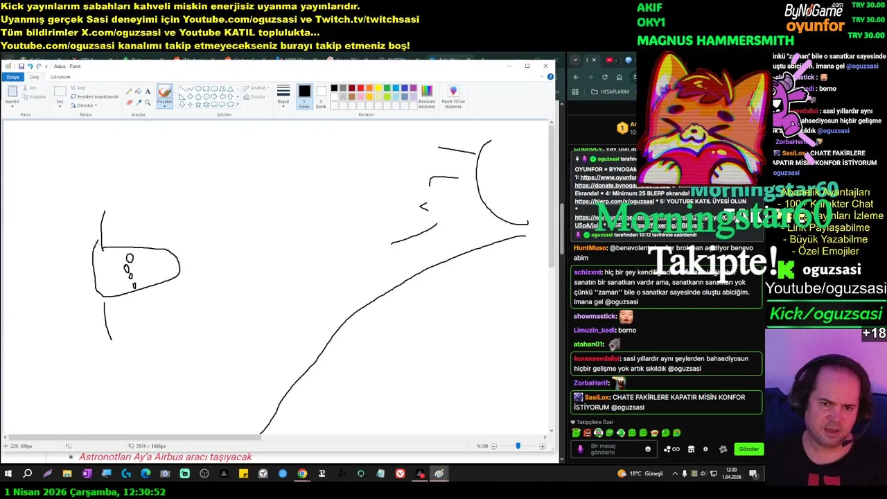This screenshot has width=887, height=499.
Task: Open Paint Help question mark icon
Action: pyautogui.click(x=550, y=77)
